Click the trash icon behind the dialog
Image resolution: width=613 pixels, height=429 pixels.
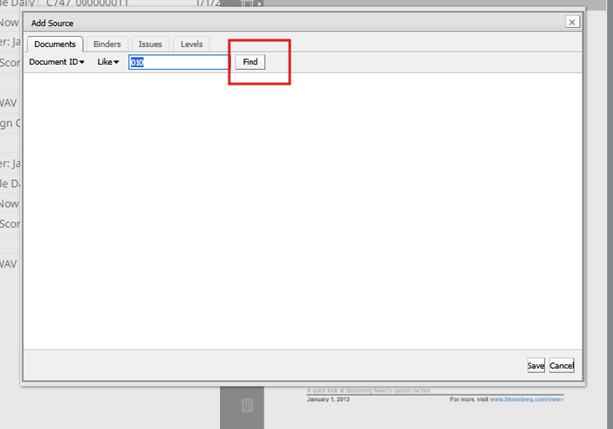(x=248, y=405)
